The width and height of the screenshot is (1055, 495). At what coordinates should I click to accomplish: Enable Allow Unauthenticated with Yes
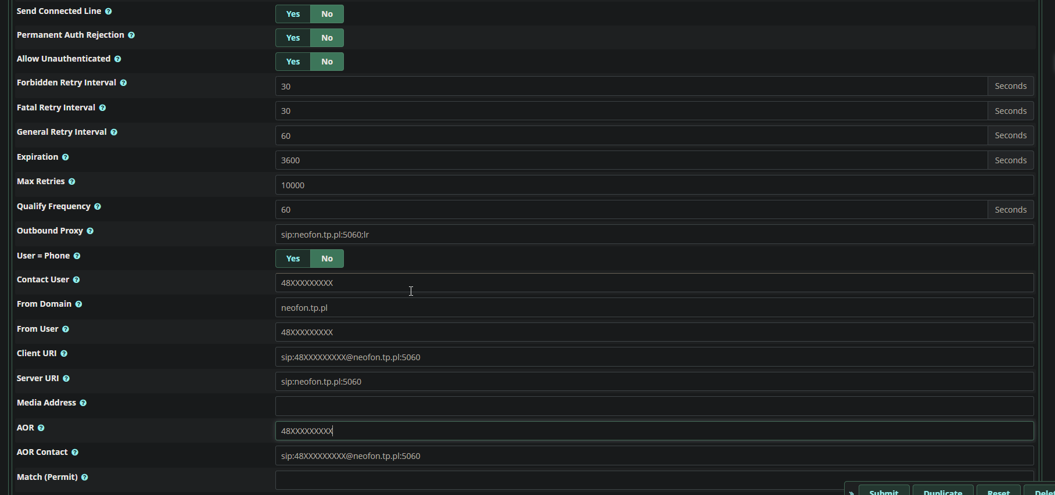tap(293, 62)
